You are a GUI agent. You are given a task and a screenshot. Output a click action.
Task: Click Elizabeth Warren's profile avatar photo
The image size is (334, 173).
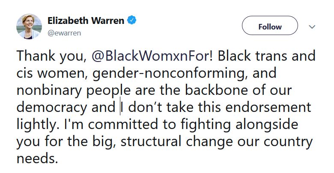point(29,26)
